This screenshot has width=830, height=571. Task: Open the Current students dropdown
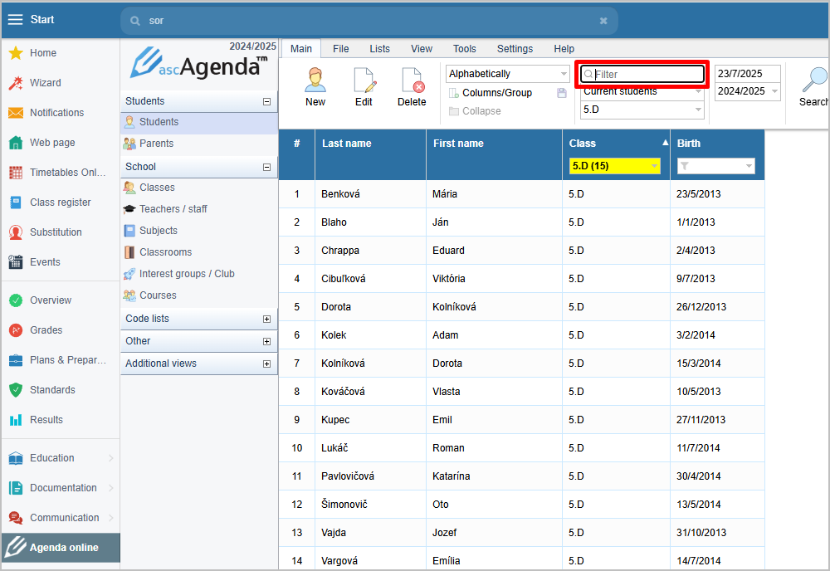tap(642, 91)
